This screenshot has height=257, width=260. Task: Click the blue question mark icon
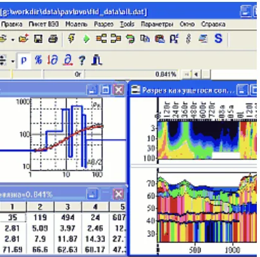(82, 61)
